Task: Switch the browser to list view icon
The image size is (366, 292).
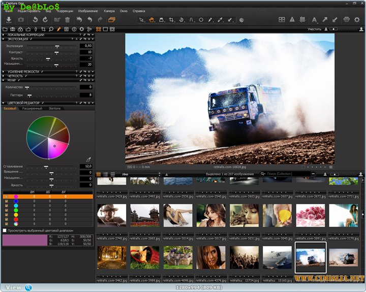Action: click(x=106, y=174)
